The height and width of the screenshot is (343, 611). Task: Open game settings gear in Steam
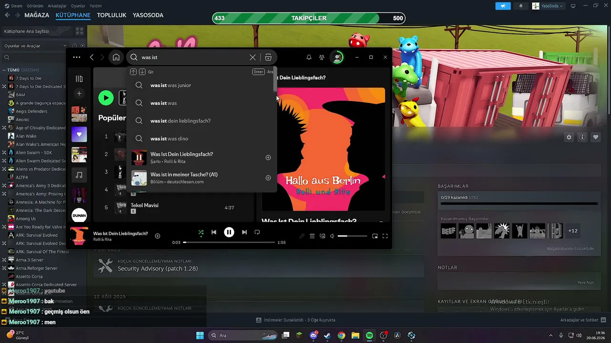pyautogui.click(x=569, y=137)
